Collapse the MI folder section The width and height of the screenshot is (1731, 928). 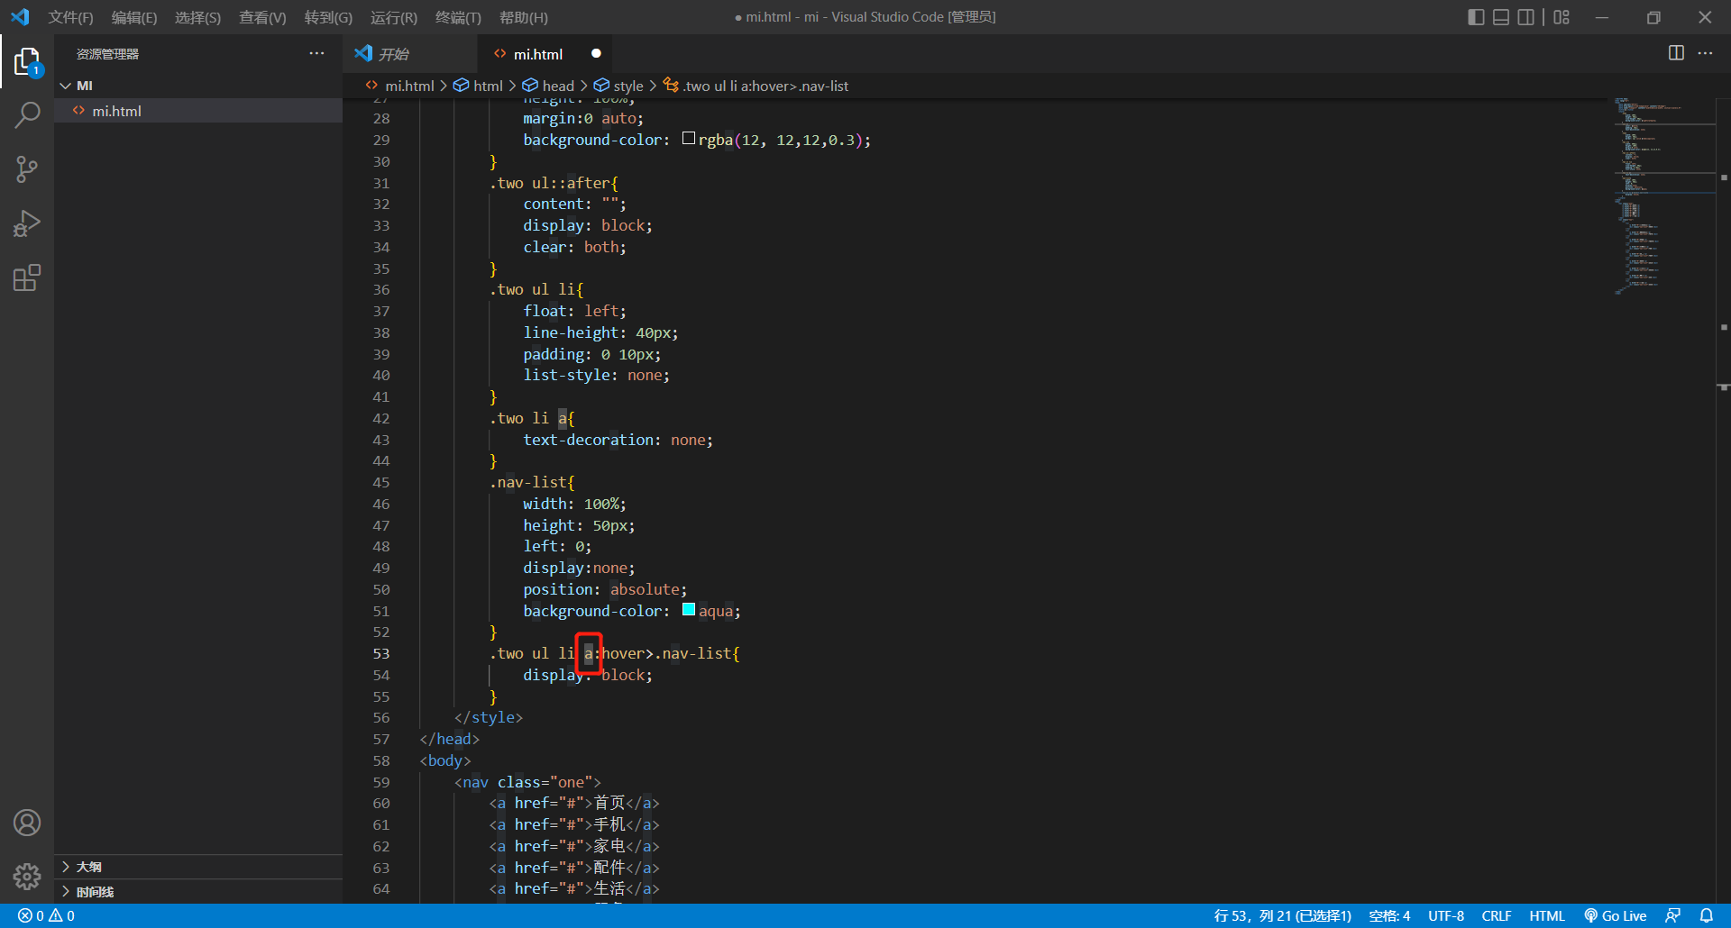click(x=198, y=86)
